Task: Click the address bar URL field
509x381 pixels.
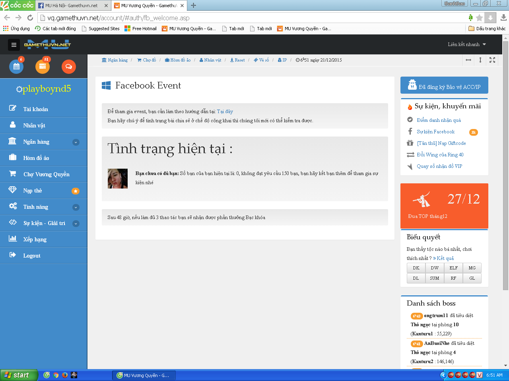Action: [x=254, y=18]
